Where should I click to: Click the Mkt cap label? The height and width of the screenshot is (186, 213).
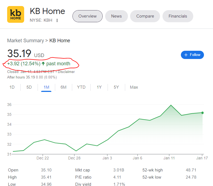coord(83,170)
